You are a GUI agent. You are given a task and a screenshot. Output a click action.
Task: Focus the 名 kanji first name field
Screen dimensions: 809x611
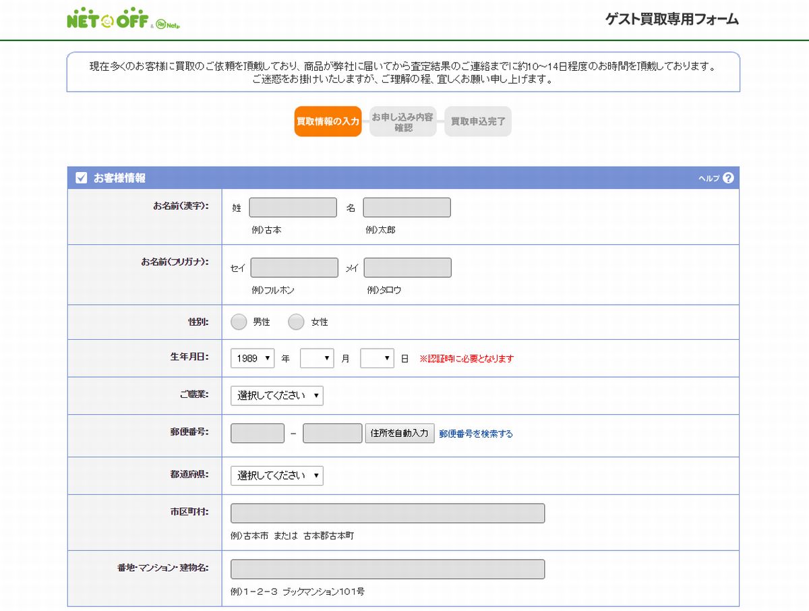(x=407, y=208)
